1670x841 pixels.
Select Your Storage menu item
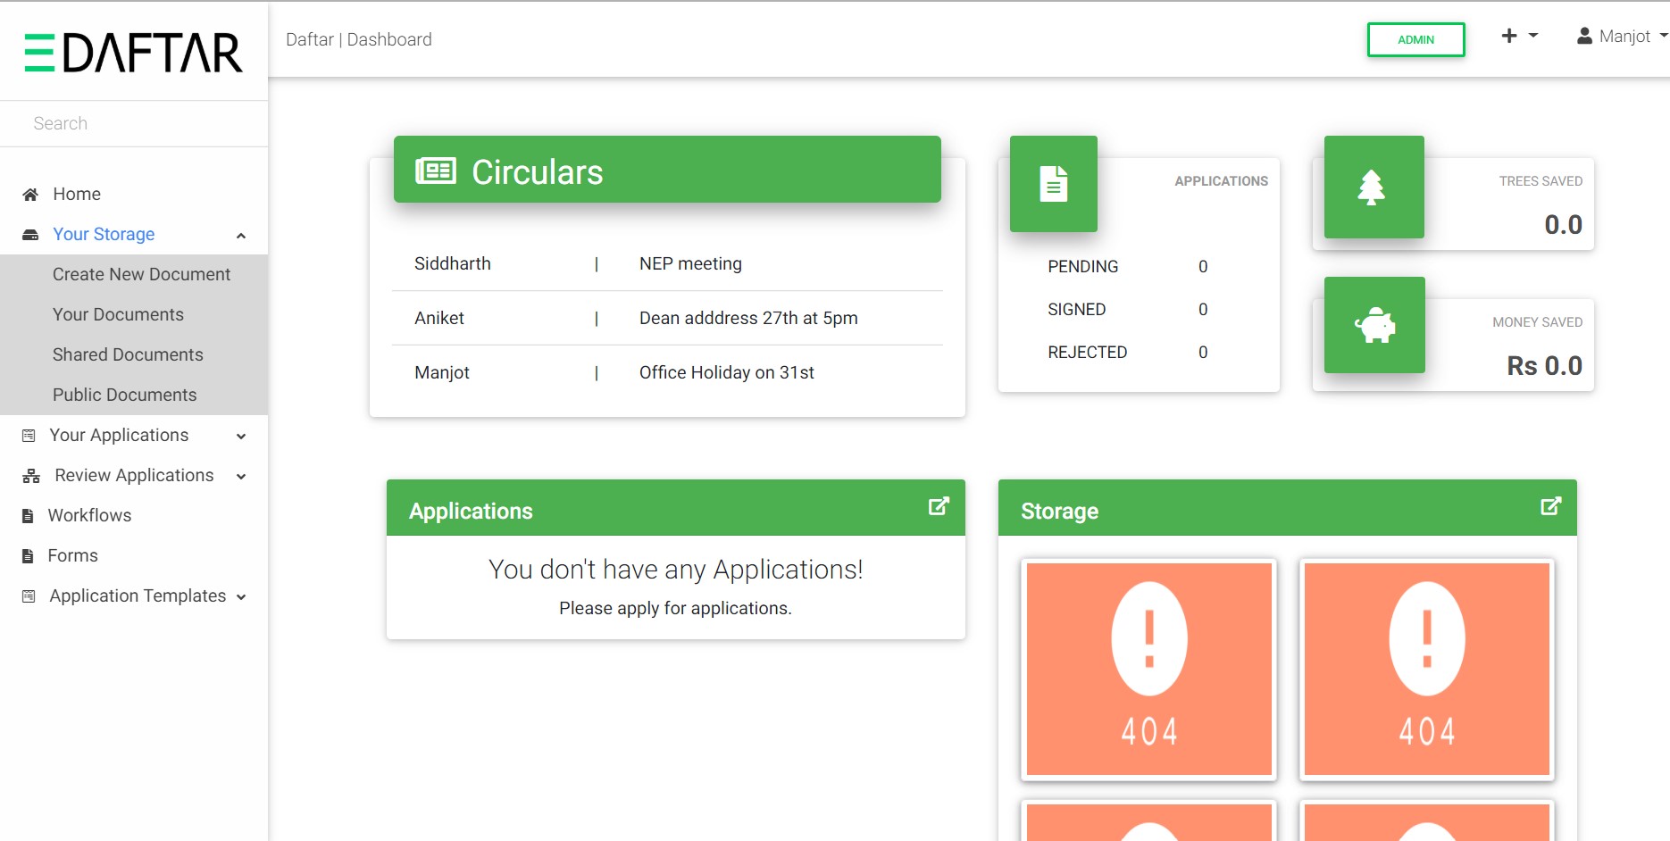click(104, 234)
